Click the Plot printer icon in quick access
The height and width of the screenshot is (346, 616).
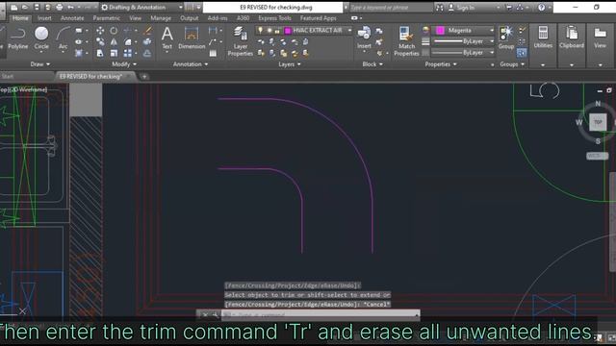(60, 7)
